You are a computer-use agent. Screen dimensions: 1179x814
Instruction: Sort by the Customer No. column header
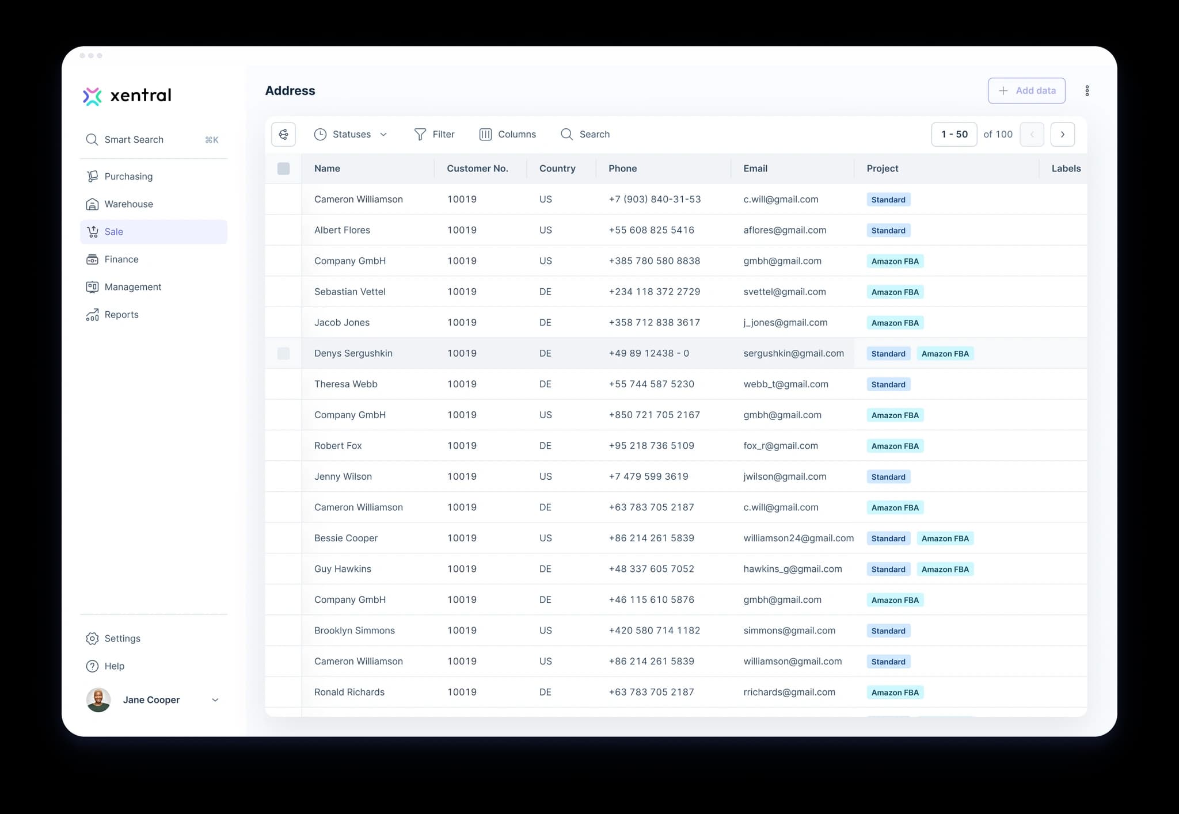(477, 169)
